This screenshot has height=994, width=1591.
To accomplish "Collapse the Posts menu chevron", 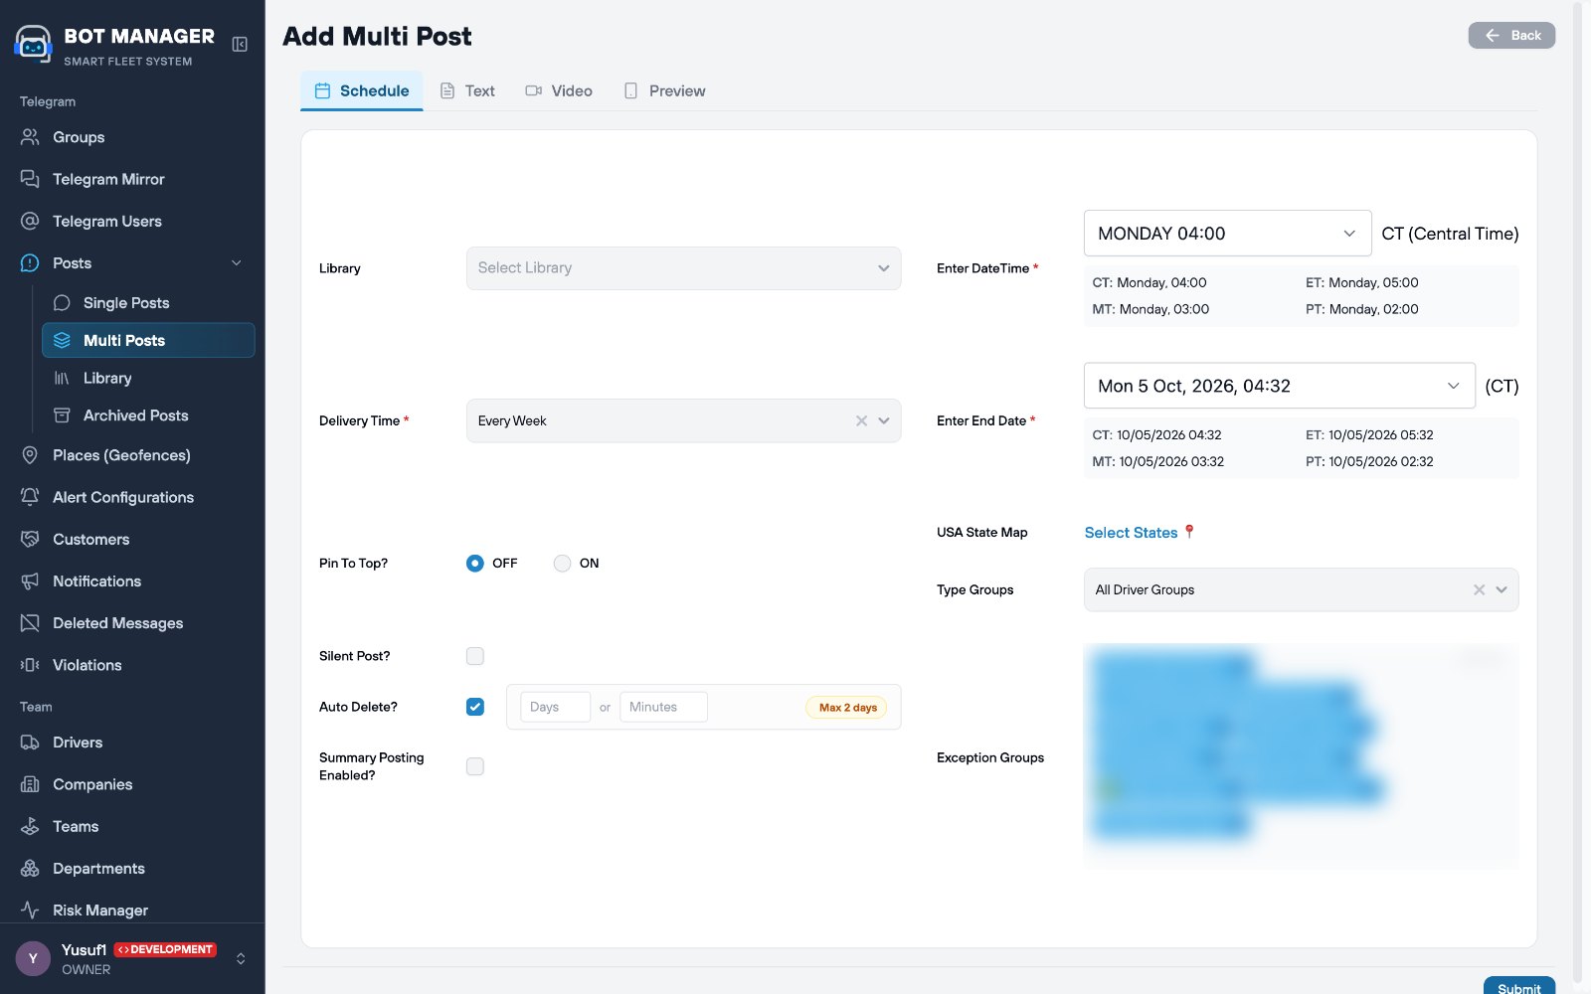I will [x=237, y=262].
